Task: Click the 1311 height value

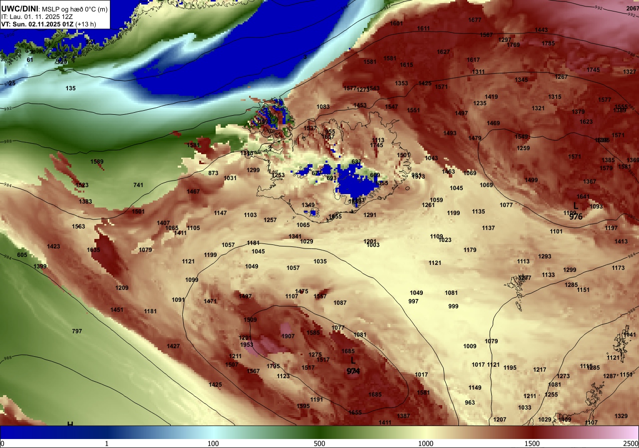Action: (478, 72)
